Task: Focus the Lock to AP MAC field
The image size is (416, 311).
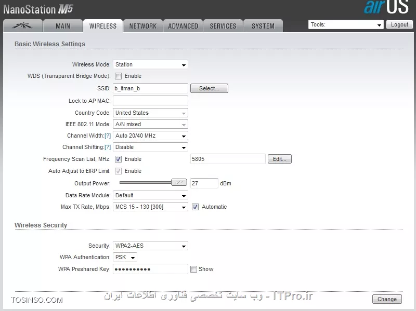Action: pos(150,101)
